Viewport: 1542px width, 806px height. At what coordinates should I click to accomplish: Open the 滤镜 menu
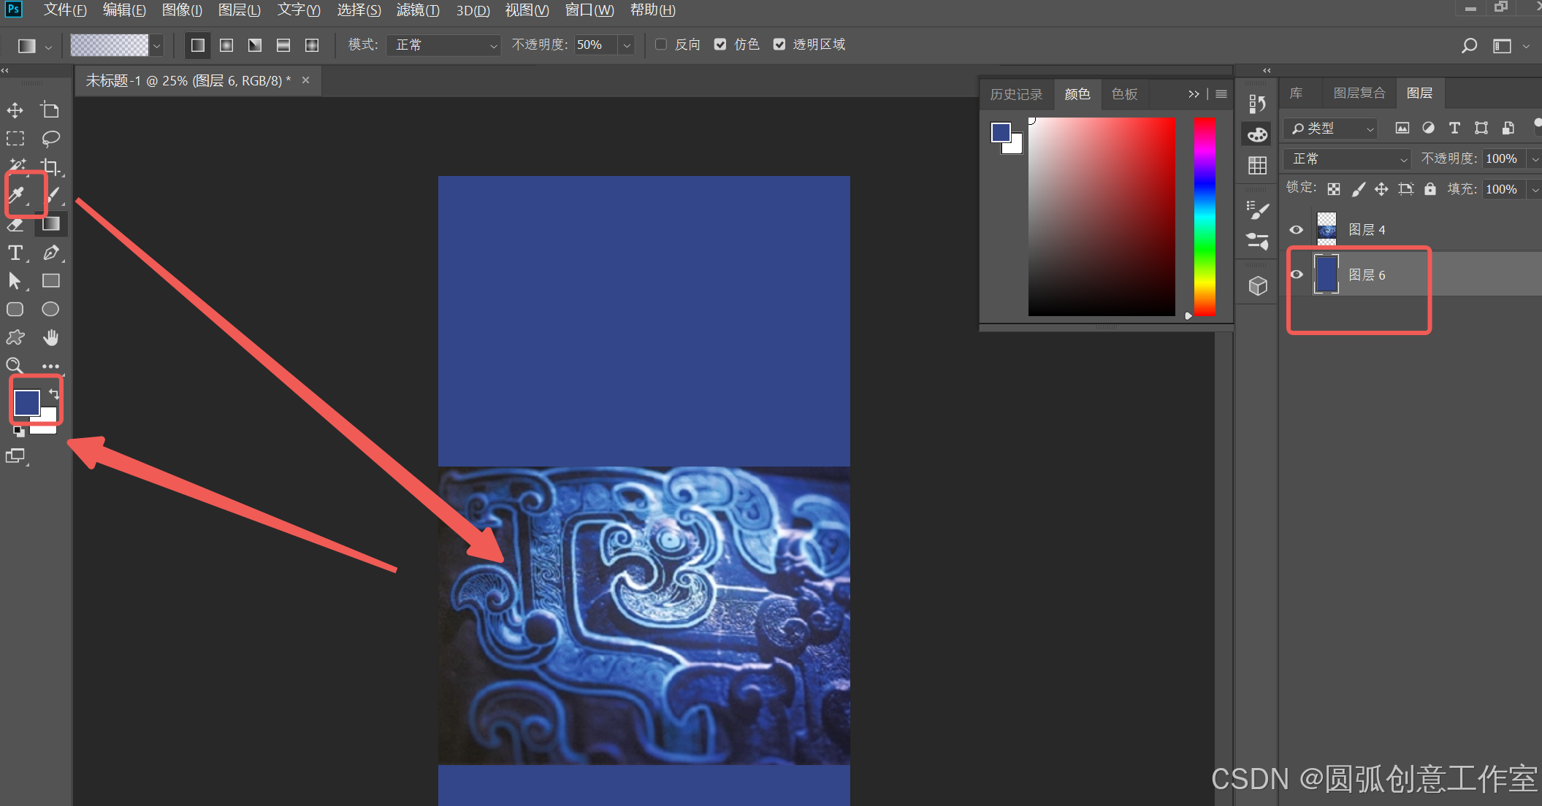[418, 10]
